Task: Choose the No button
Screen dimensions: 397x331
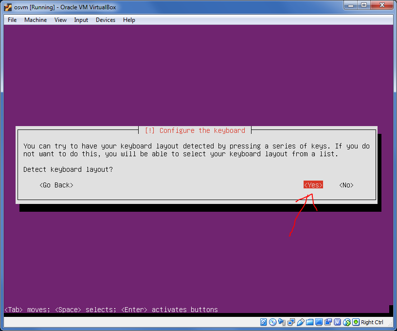Action: click(x=346, y=185)
